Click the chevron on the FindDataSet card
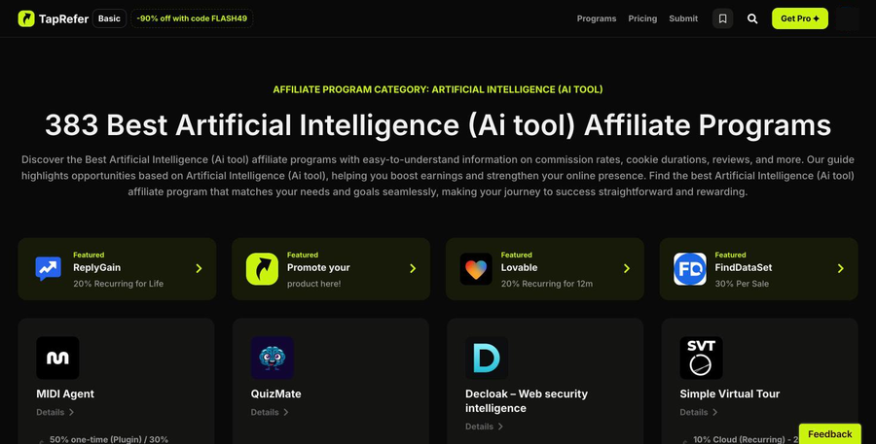Screen dimensions: 876x444 841,269
